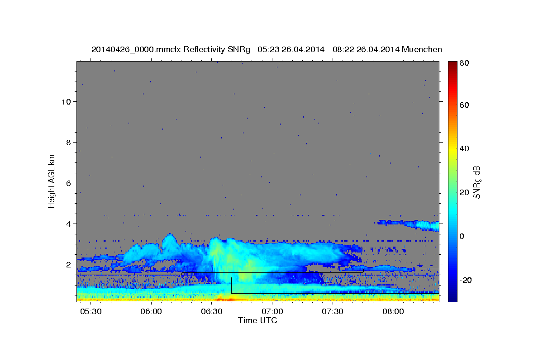This screenshot has height=362, width=543.
Task: Click the 'Time UTC' axis label
Action: pyautogui.click(x=257, y=320)
